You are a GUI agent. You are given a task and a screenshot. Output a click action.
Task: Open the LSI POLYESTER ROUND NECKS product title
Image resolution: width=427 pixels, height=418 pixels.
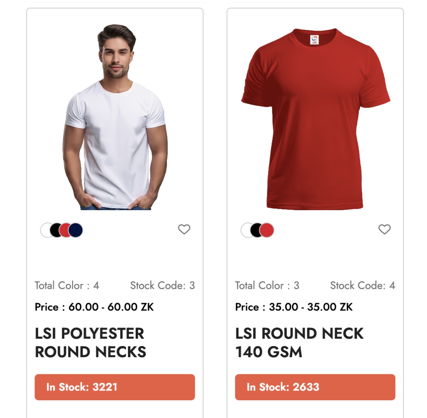[89, 343]
